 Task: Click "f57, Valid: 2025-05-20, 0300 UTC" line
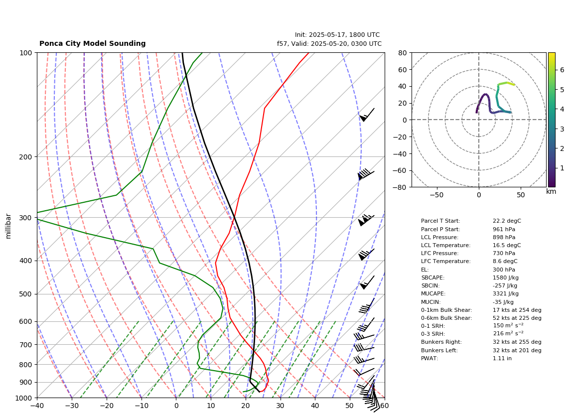[329, 44]
